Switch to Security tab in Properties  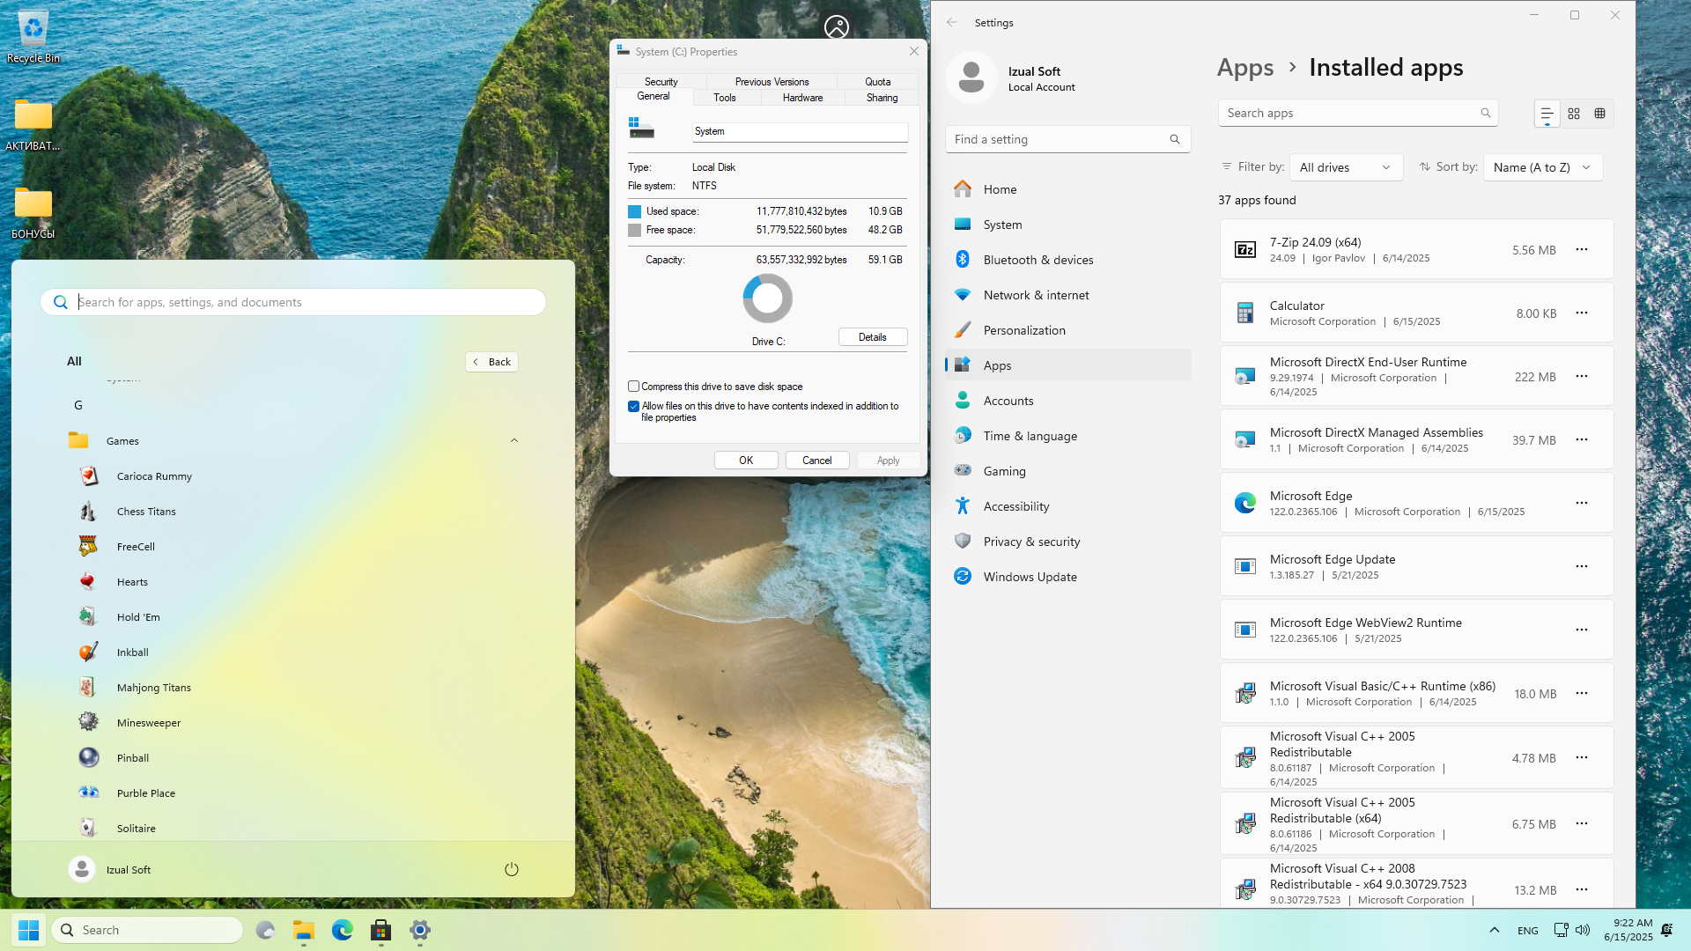tap(661, 82)
